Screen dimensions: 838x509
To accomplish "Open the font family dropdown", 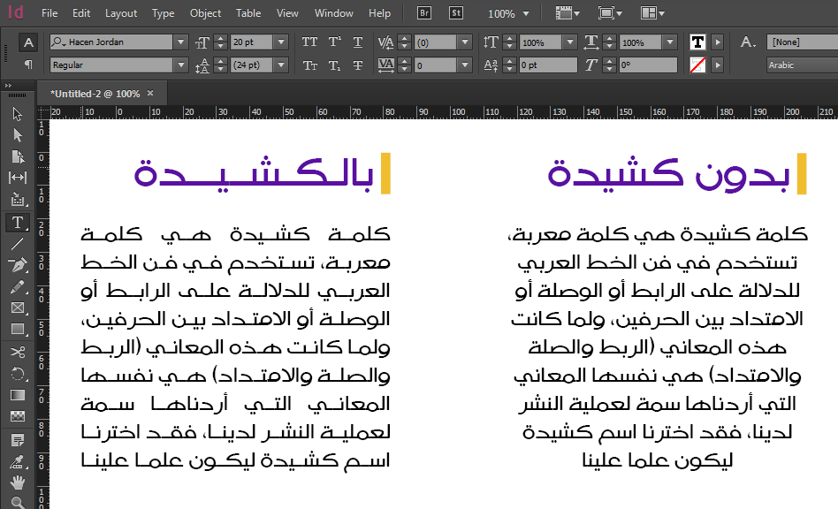I will [x=180, y=42].
